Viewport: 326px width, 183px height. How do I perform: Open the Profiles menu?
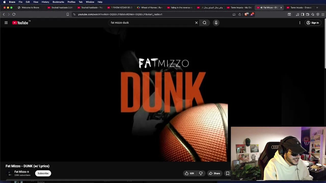(71, 2)
